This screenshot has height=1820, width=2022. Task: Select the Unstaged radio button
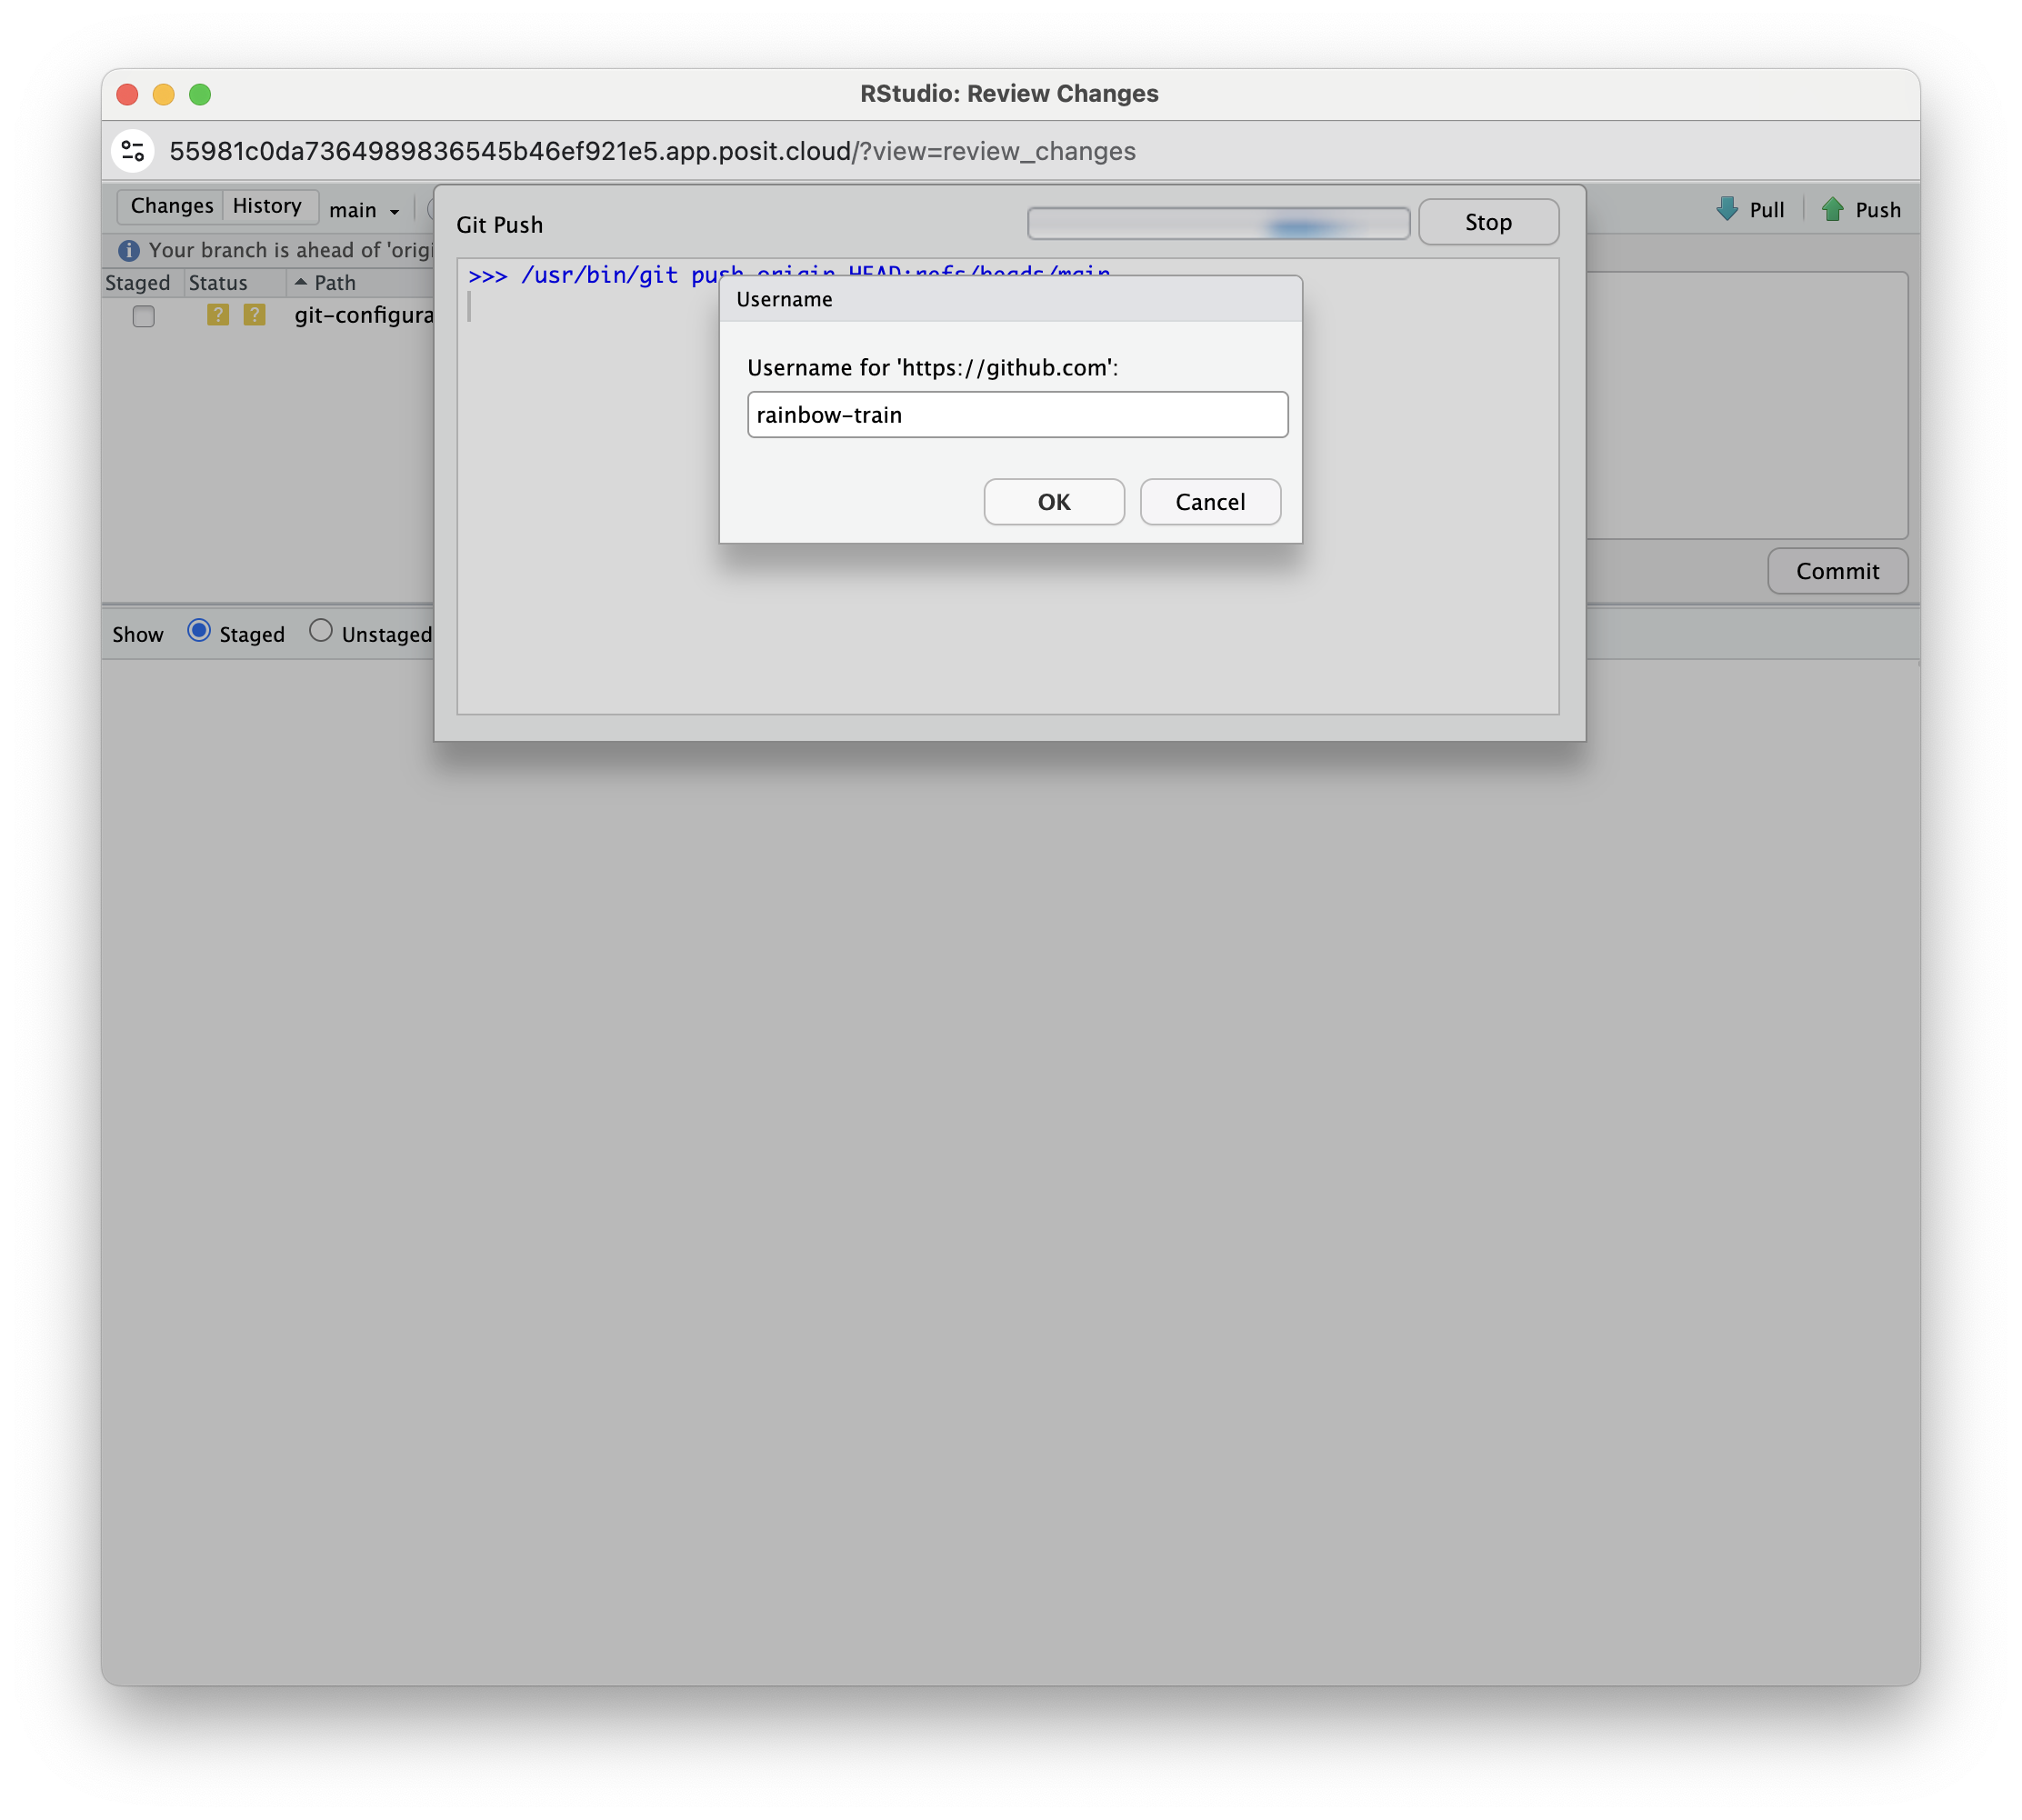[x=321, y=631]
